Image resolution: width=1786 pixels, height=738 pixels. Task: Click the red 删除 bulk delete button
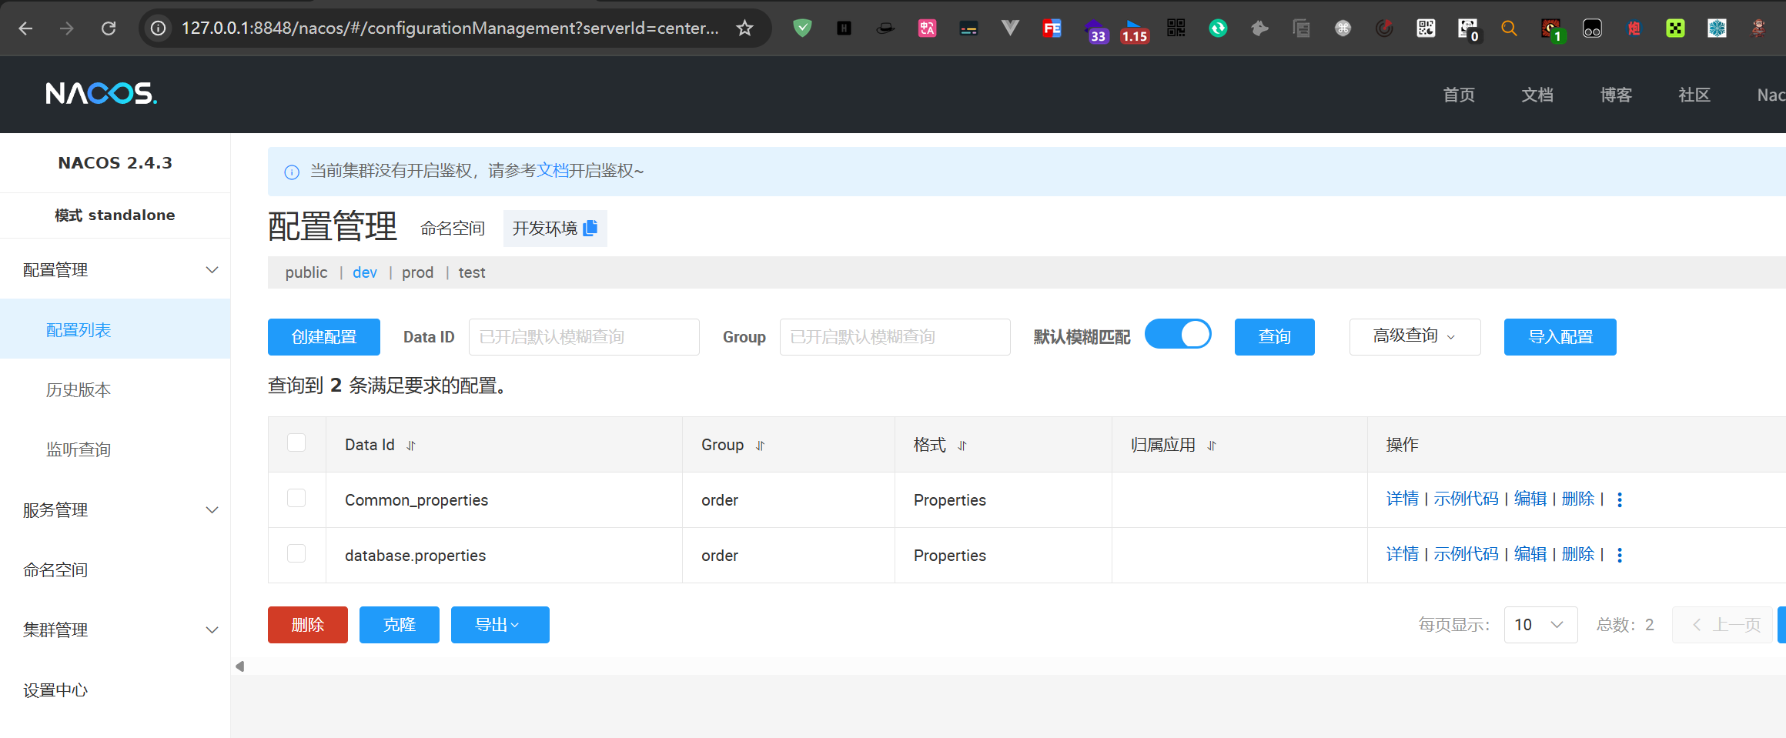[307, 625]
